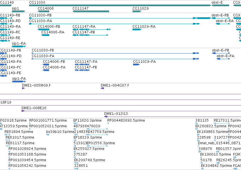Image resolution: width=241 pixels, height=170 pixels.
Task: Click the RP001053168.5prime EST label
Action: tap(27, 155)
